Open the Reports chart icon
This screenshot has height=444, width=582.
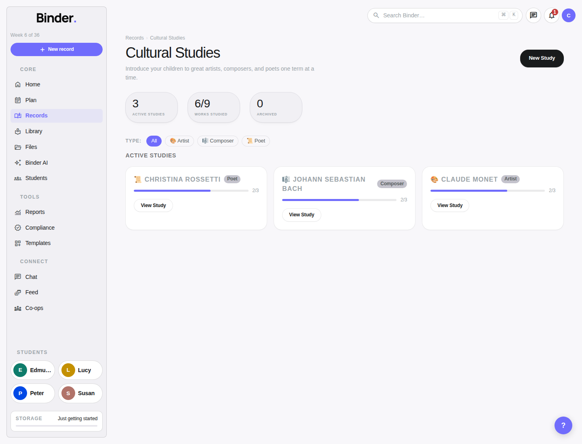(18, 212)
